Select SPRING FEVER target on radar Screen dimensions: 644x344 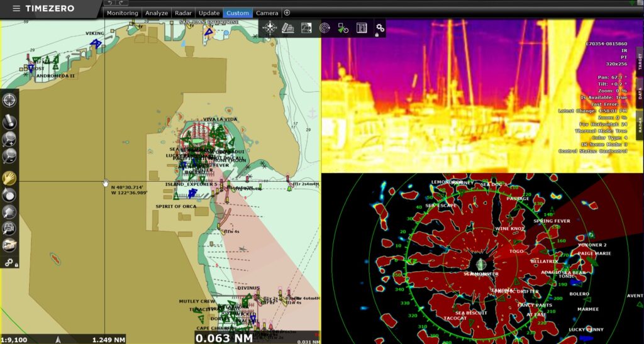pyautogui.click(x=552, y=221)
